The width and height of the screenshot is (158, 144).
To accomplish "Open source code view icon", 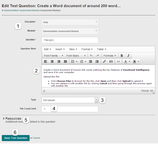I will click(118, 61).
